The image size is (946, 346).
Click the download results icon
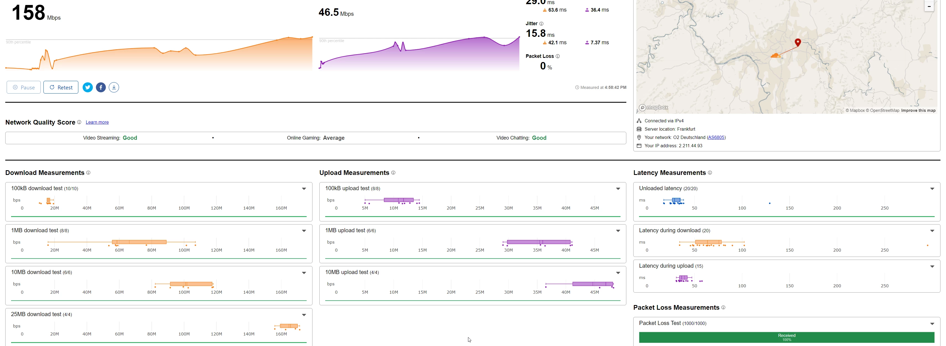tap(114, 87)
